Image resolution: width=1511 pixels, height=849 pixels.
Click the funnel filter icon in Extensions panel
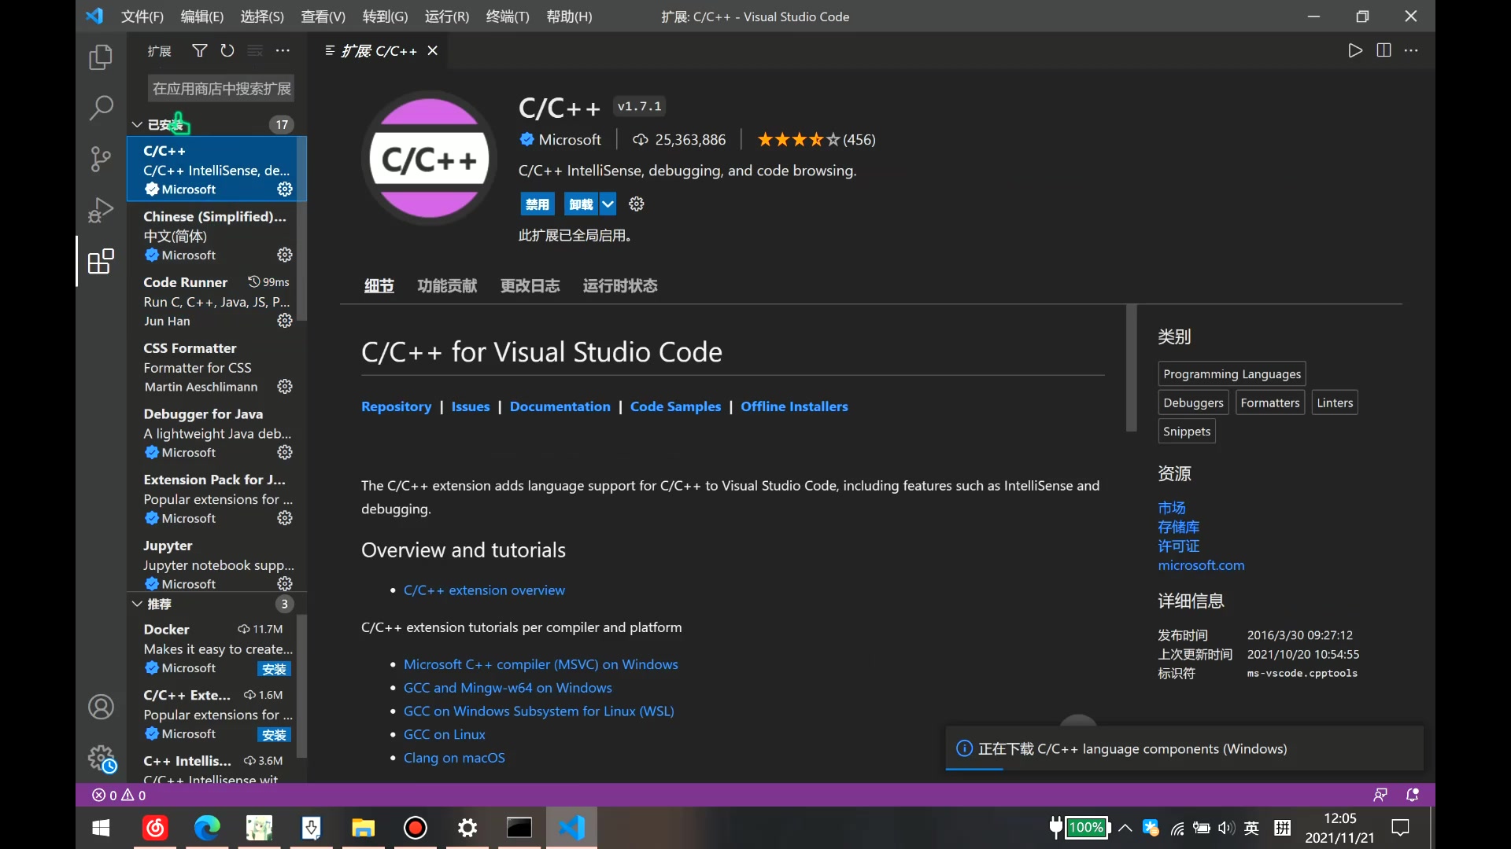point(199,50)
